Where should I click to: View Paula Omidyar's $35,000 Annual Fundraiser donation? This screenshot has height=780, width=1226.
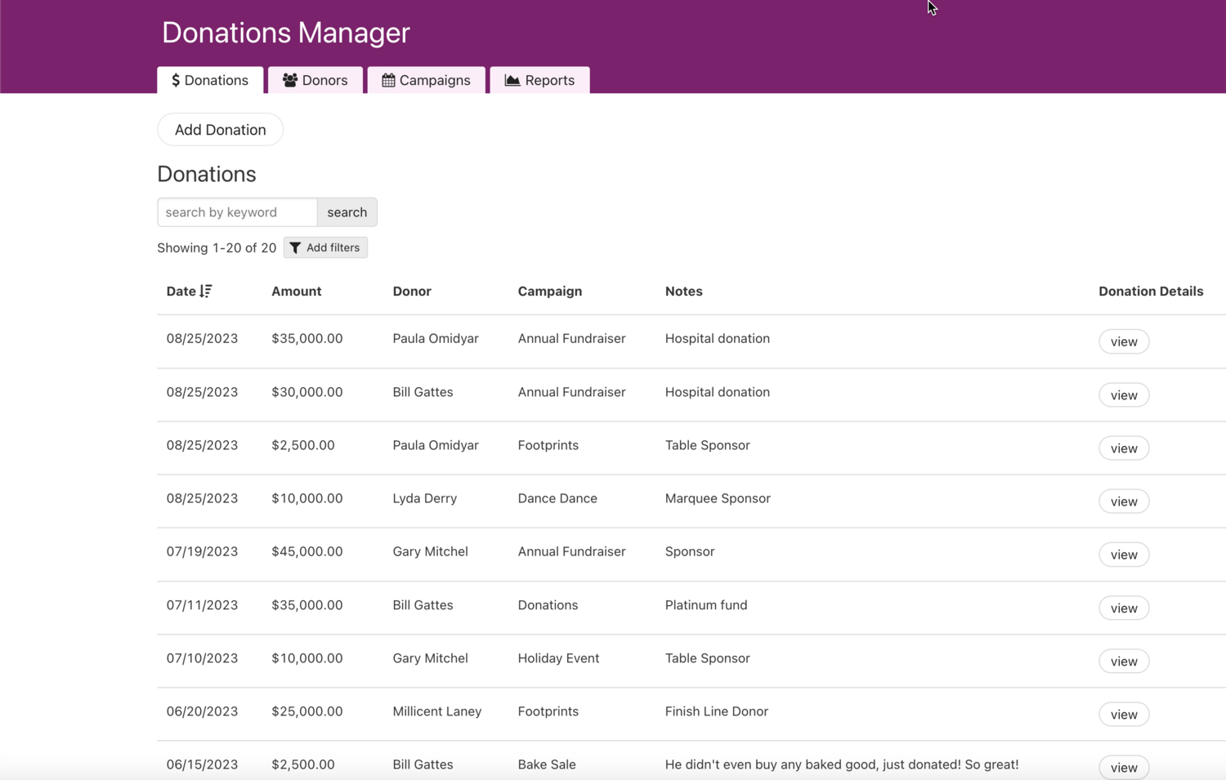coord(1123,341)
